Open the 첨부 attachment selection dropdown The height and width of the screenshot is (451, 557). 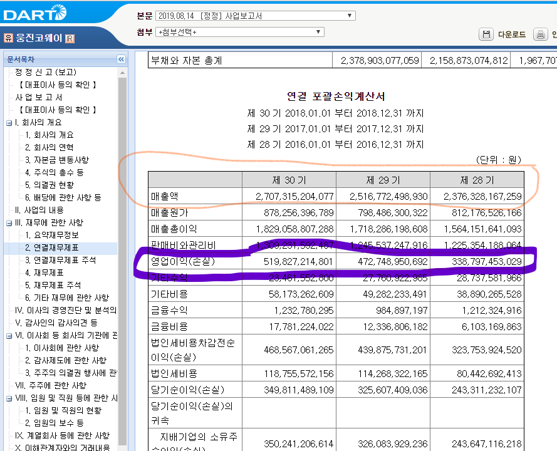[318, 31]
